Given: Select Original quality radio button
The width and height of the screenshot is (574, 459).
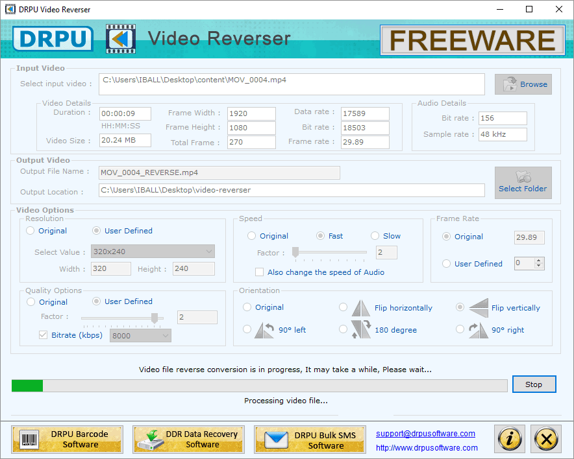Looking at the screenshot, I should coord(31,302).
